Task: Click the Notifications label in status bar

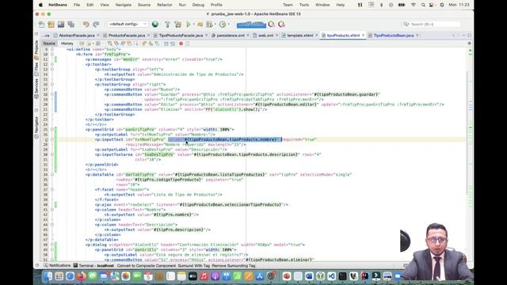Action: 60,266
